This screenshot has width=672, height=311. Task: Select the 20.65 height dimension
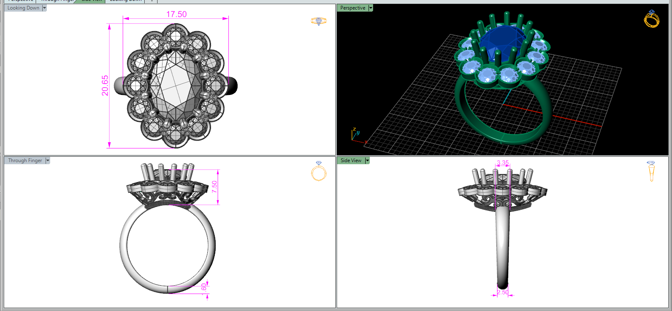point(105,85)
